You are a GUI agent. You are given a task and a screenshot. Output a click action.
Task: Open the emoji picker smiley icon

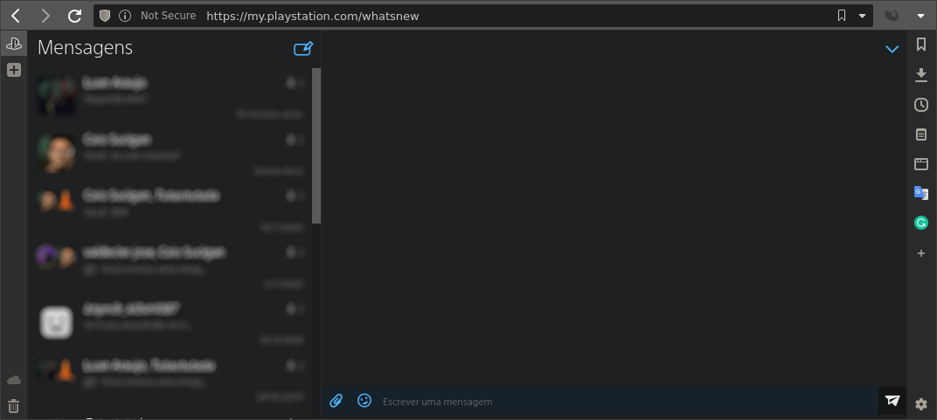point(364,400)
